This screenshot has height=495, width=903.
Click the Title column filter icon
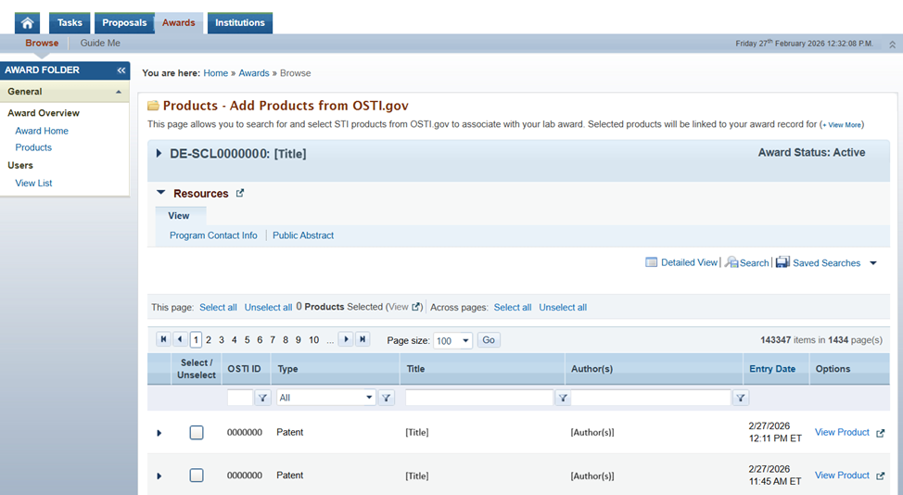coord(562,398)
